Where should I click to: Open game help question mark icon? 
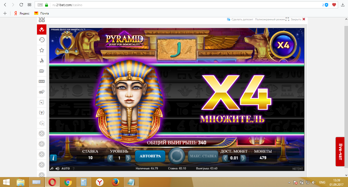click(74, 168)
